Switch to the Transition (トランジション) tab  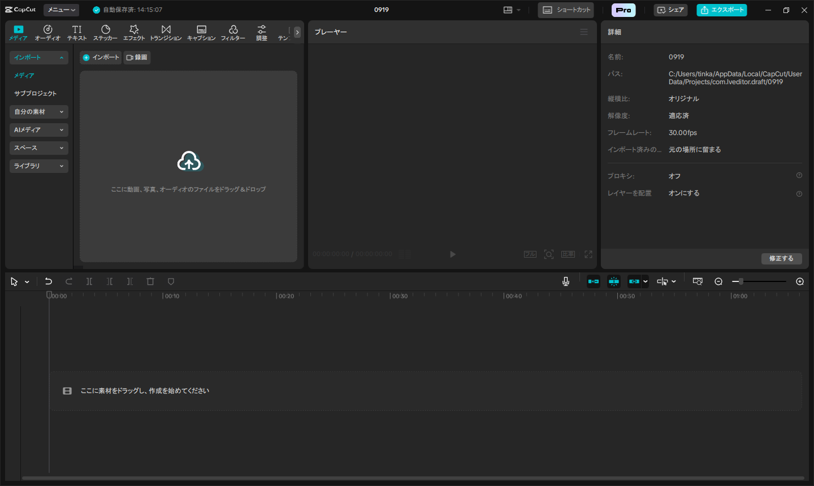point(166,32)
